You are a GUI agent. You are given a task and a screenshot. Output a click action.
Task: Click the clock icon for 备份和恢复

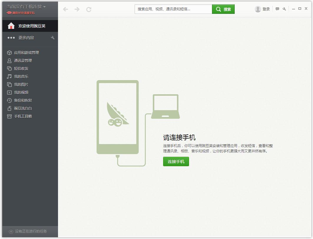pos(9,100)
